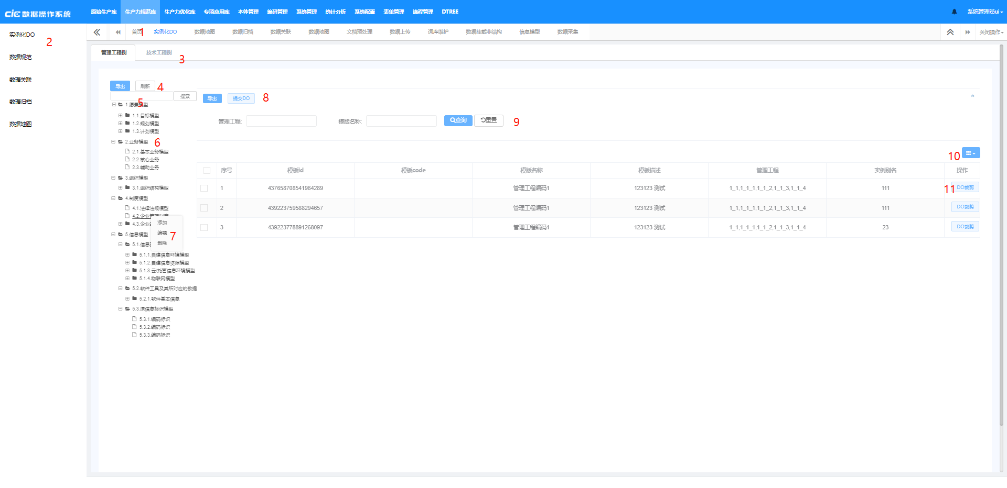Click the 提交DO button

(x=241, y=98)
